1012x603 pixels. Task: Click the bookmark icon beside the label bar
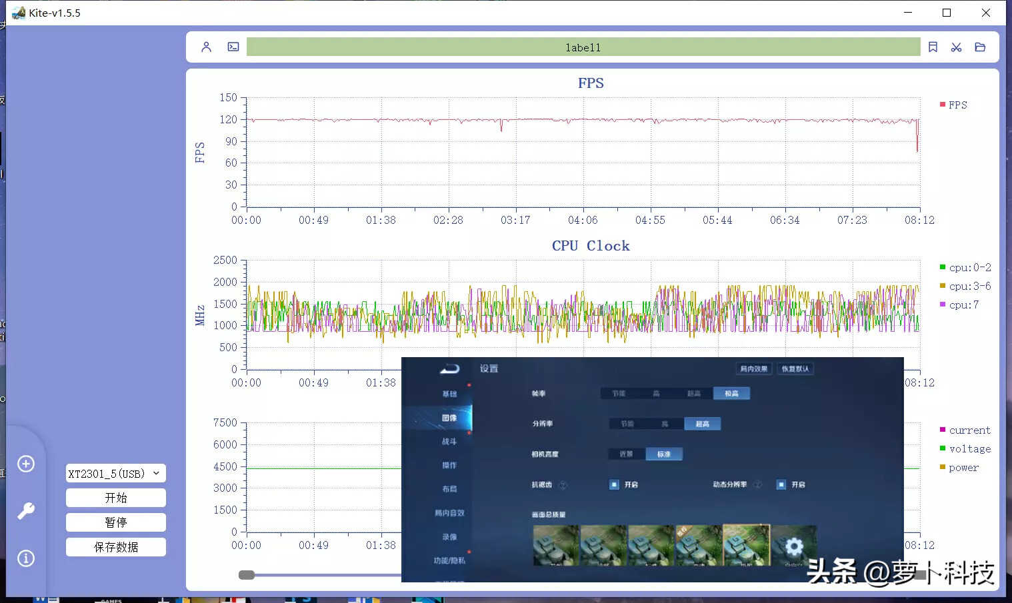coord(933,47)
